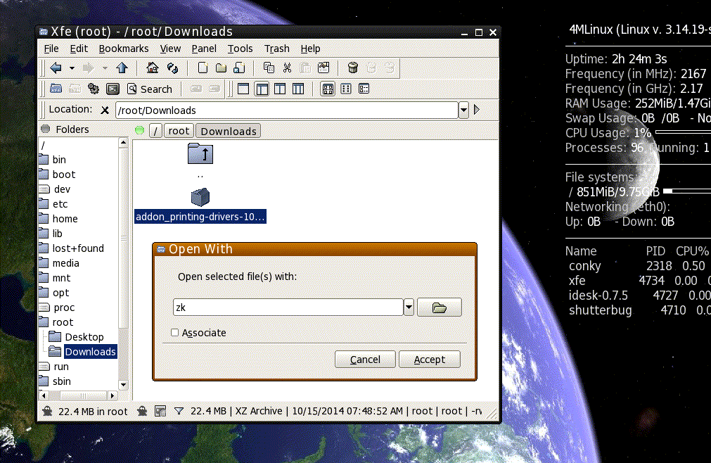The height and width of the screenshot is (463, 711).
Task: Click the go up one folder arrow
Action: [x=122, y=68]
